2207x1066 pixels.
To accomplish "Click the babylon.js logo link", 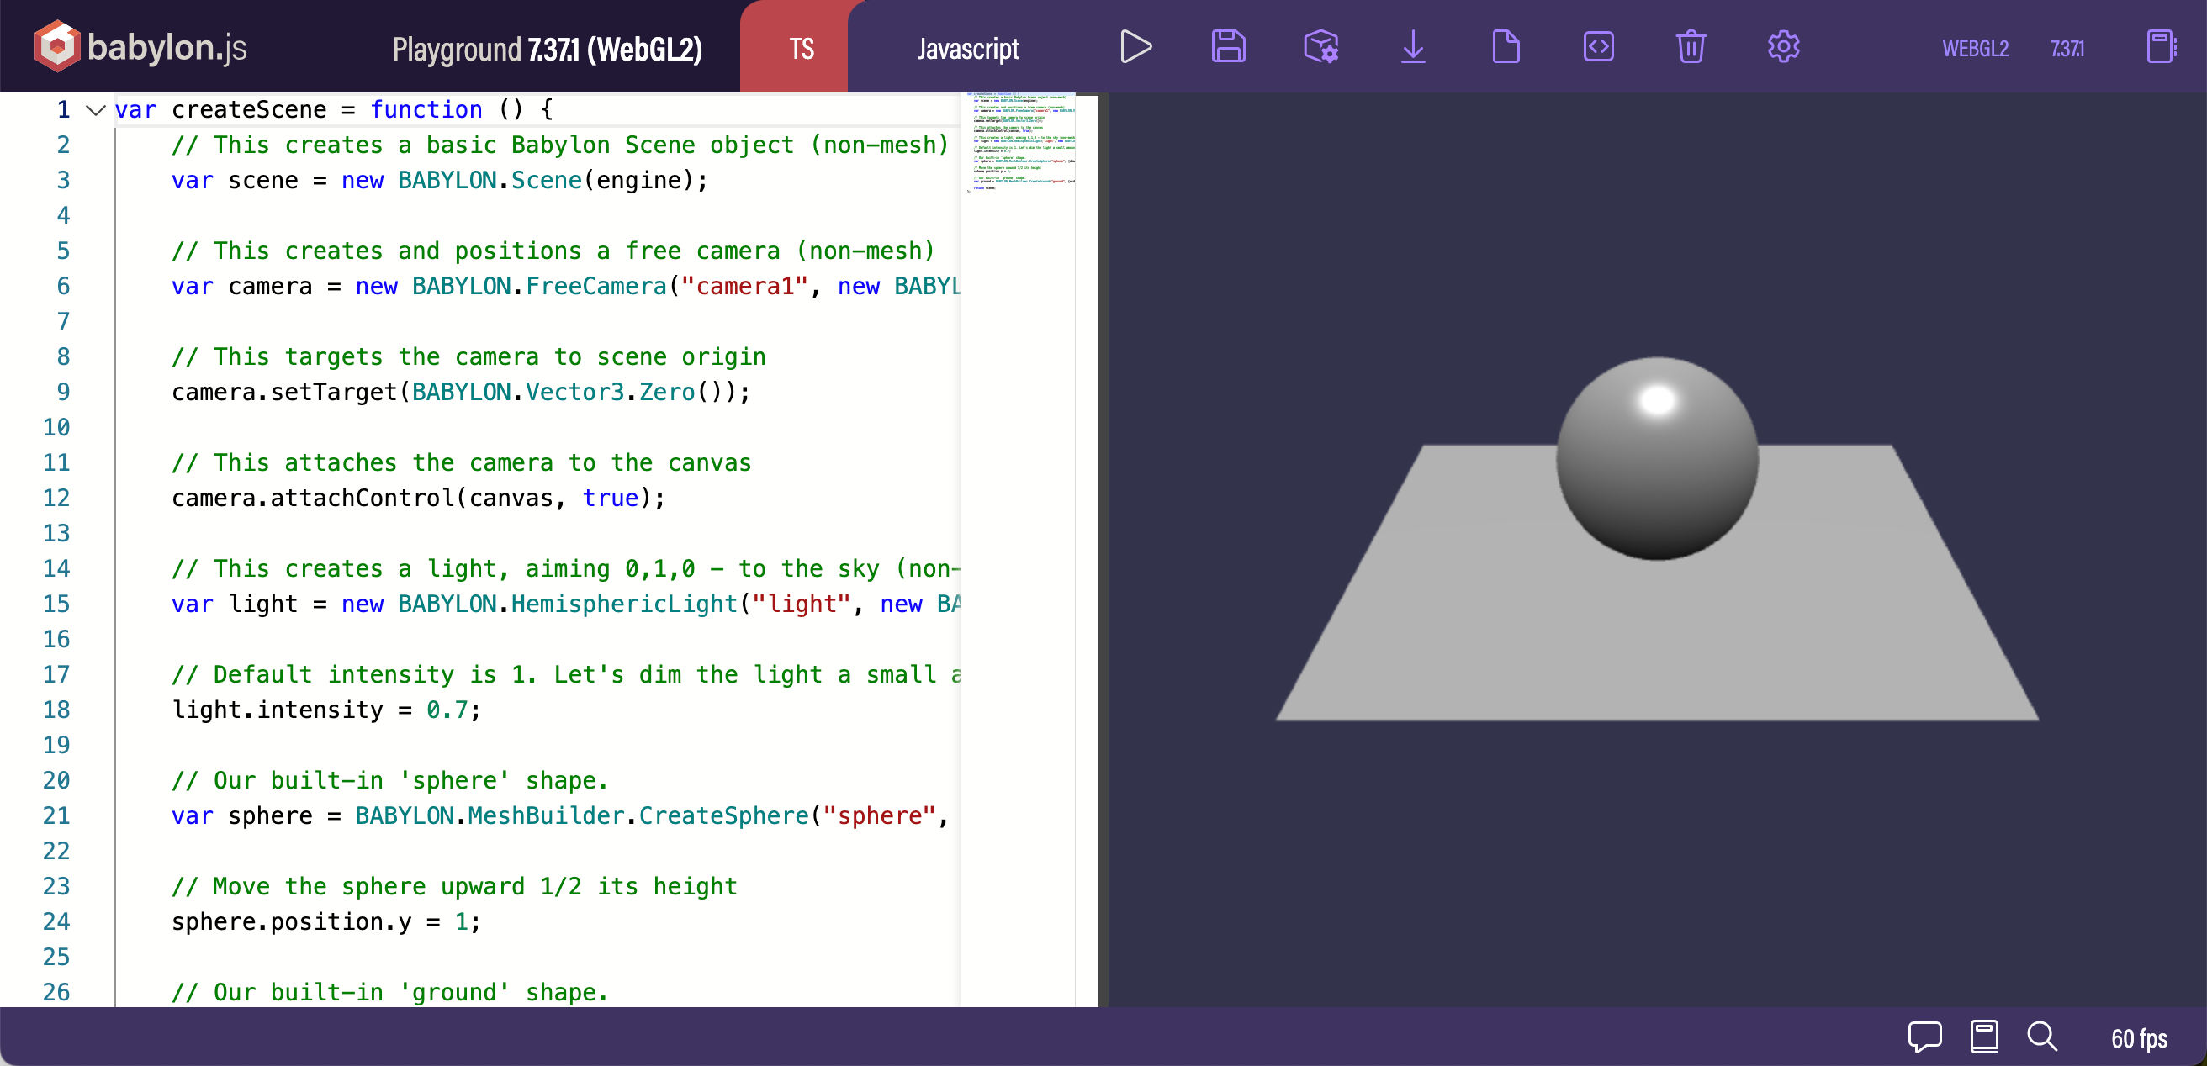I will click(x=141, y=46).
